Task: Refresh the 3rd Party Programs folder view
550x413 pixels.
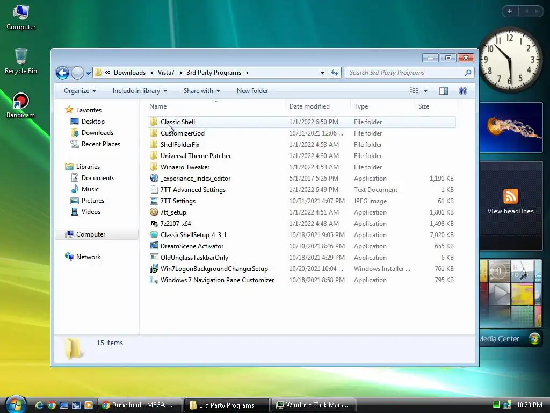Action: pyautogui.click(x=335, y=73)
